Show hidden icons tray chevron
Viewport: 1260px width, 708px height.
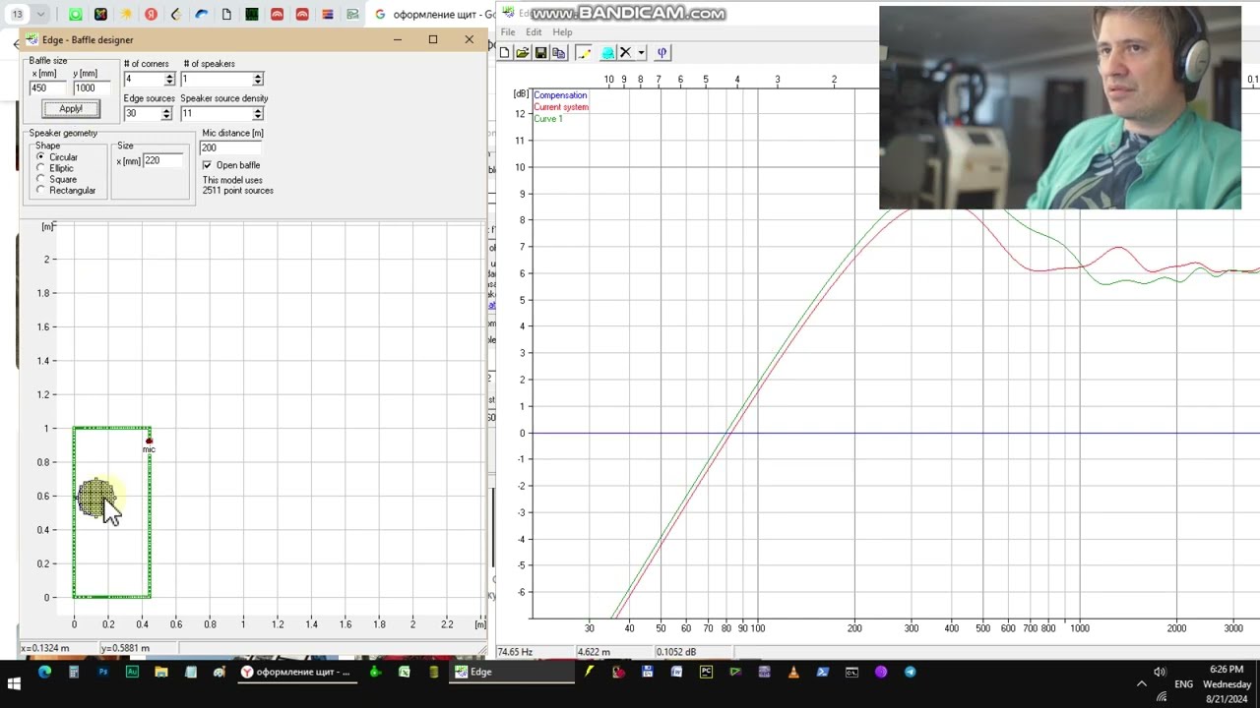[x=1142, y=683]
